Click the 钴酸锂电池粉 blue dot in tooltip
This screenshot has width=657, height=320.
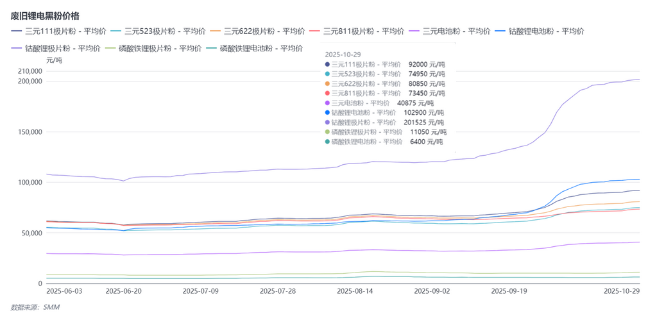[327, 113]
